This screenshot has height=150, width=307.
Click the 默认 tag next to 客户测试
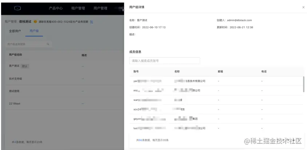pos(25,66)
